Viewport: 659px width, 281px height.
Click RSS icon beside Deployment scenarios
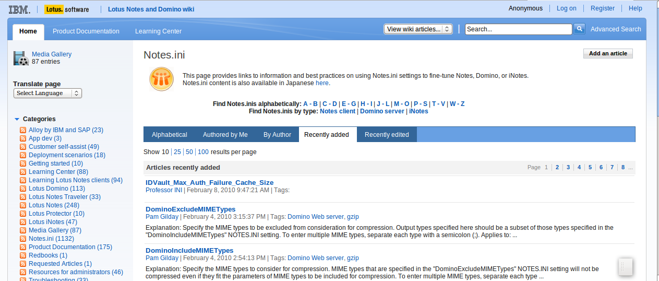coord(23,155)
